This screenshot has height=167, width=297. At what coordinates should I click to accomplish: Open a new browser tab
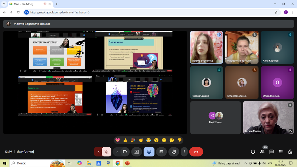(56, 4)
